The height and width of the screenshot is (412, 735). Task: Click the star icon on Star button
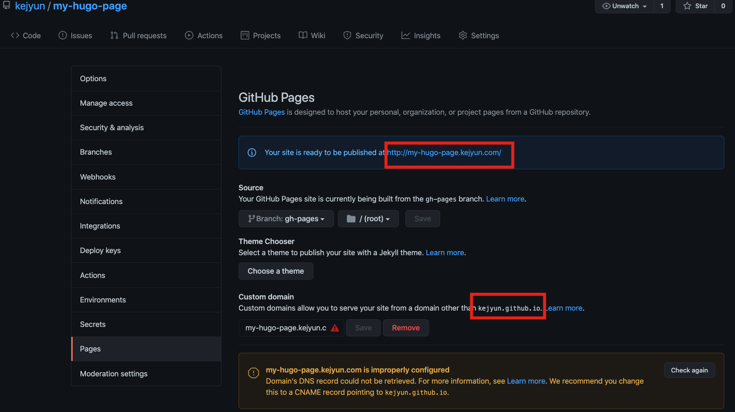pyautogui.click(x=687, y=6)
